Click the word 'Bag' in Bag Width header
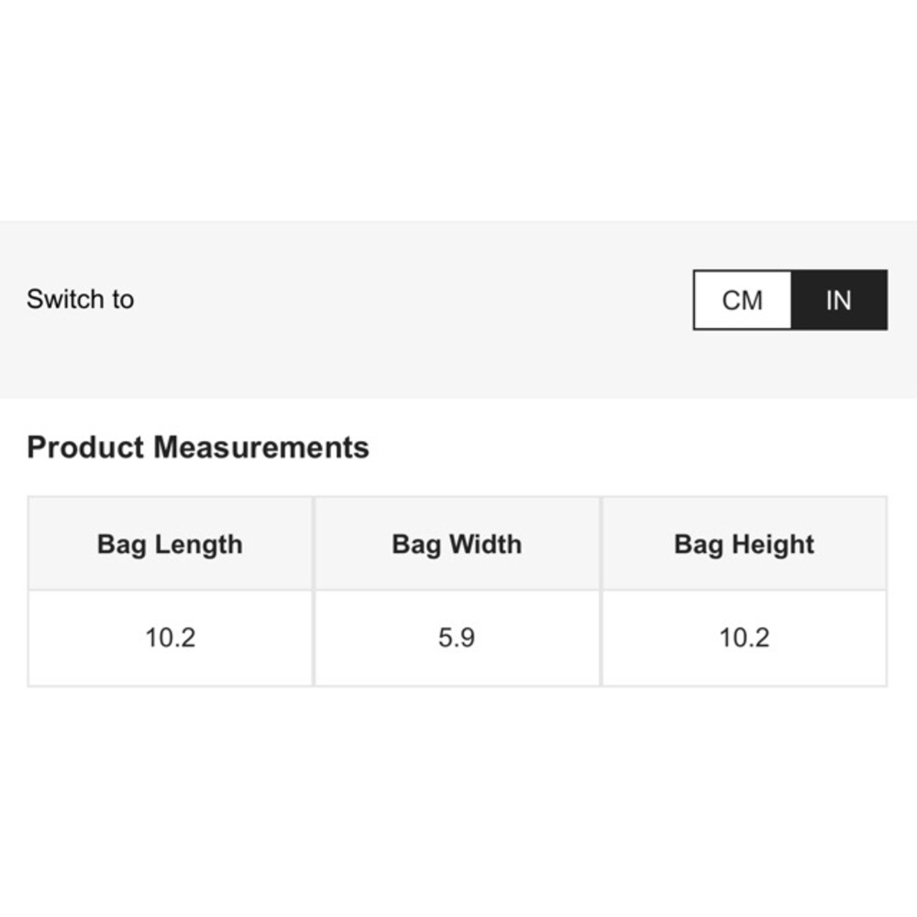 [x=415, y=544]
